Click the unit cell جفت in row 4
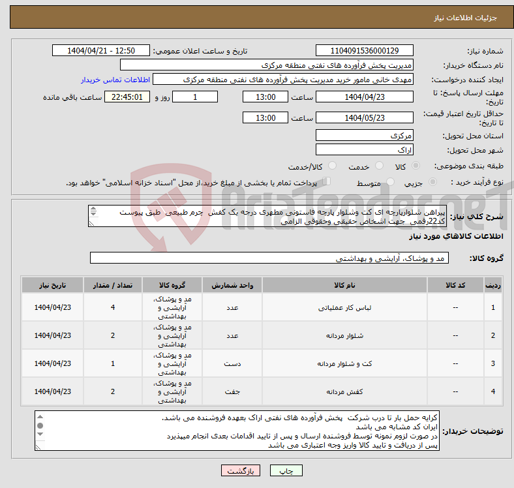This screenshot has height=488, width=514. (x=232, y=391)
